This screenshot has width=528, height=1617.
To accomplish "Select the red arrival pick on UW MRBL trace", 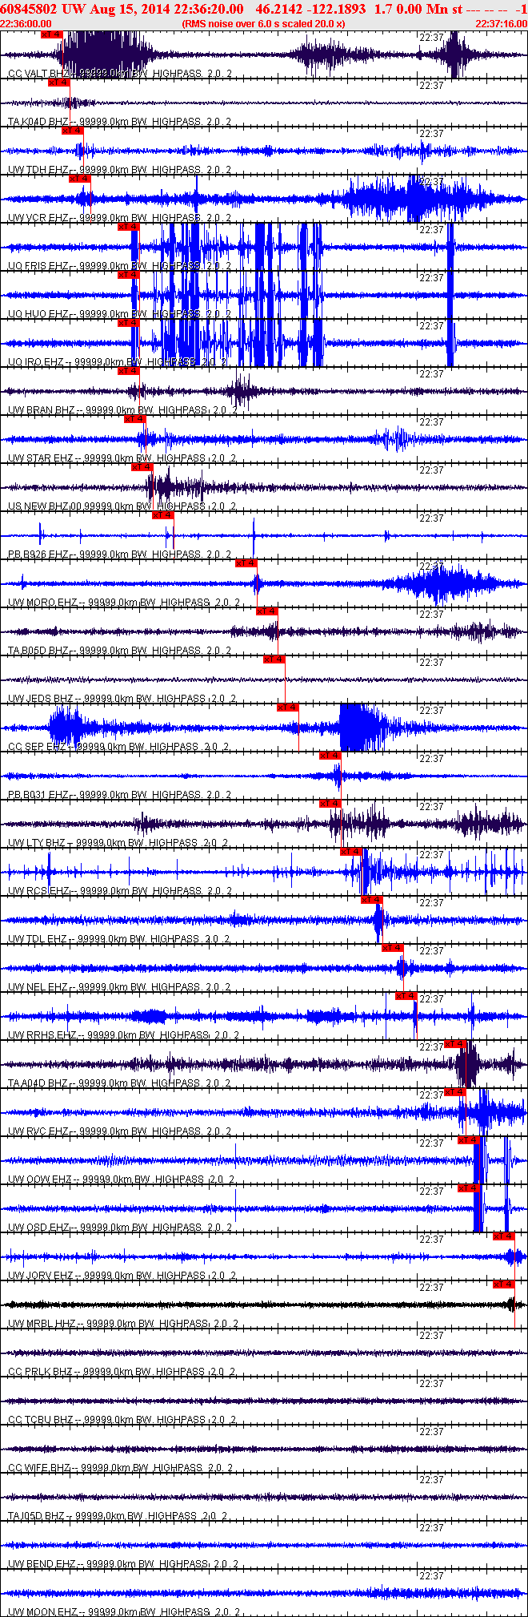I will point(504,1284).
